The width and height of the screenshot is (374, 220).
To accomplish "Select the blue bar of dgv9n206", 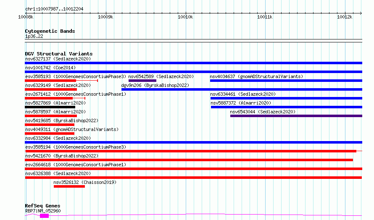I will 242,89.
